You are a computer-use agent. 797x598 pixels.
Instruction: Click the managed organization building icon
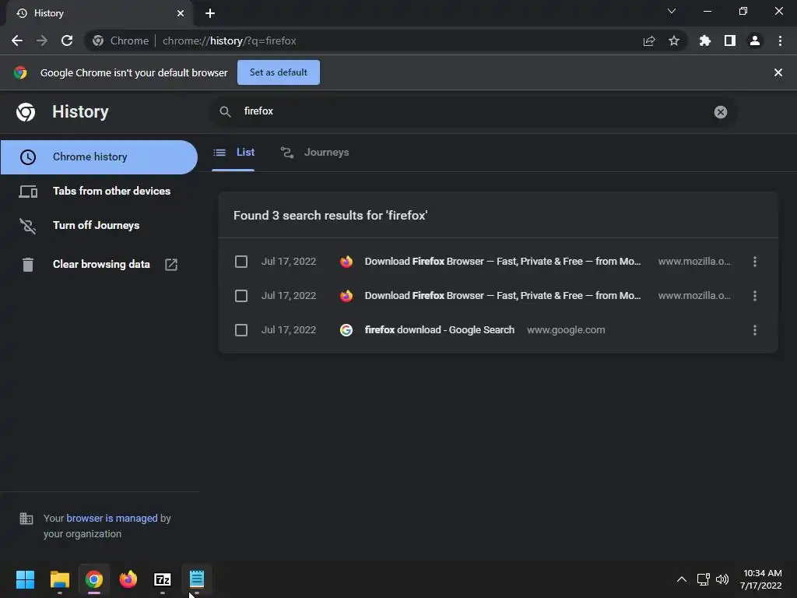click(26, 519)
